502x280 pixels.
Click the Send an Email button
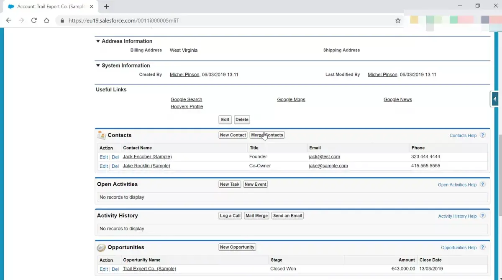pyautogui.click(x=287, y=216)
